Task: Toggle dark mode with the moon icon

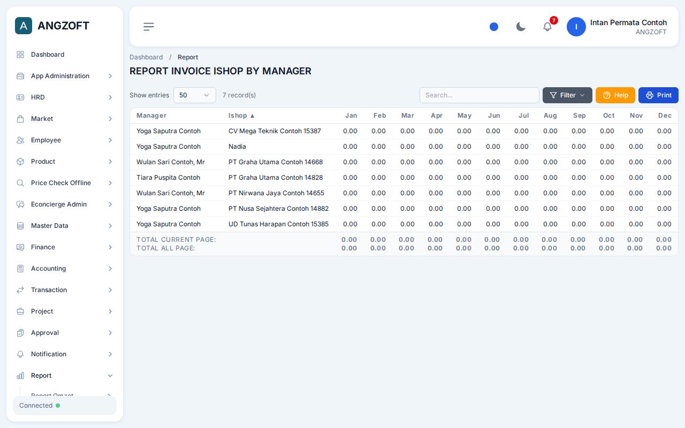Action: pos(521,27)
